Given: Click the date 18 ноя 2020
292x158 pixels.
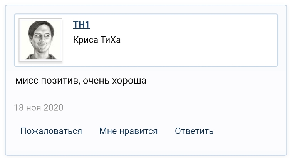Looking at the screenshot, I should point(39,107).
